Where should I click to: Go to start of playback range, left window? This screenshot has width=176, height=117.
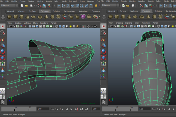click(x=52, y=109)
